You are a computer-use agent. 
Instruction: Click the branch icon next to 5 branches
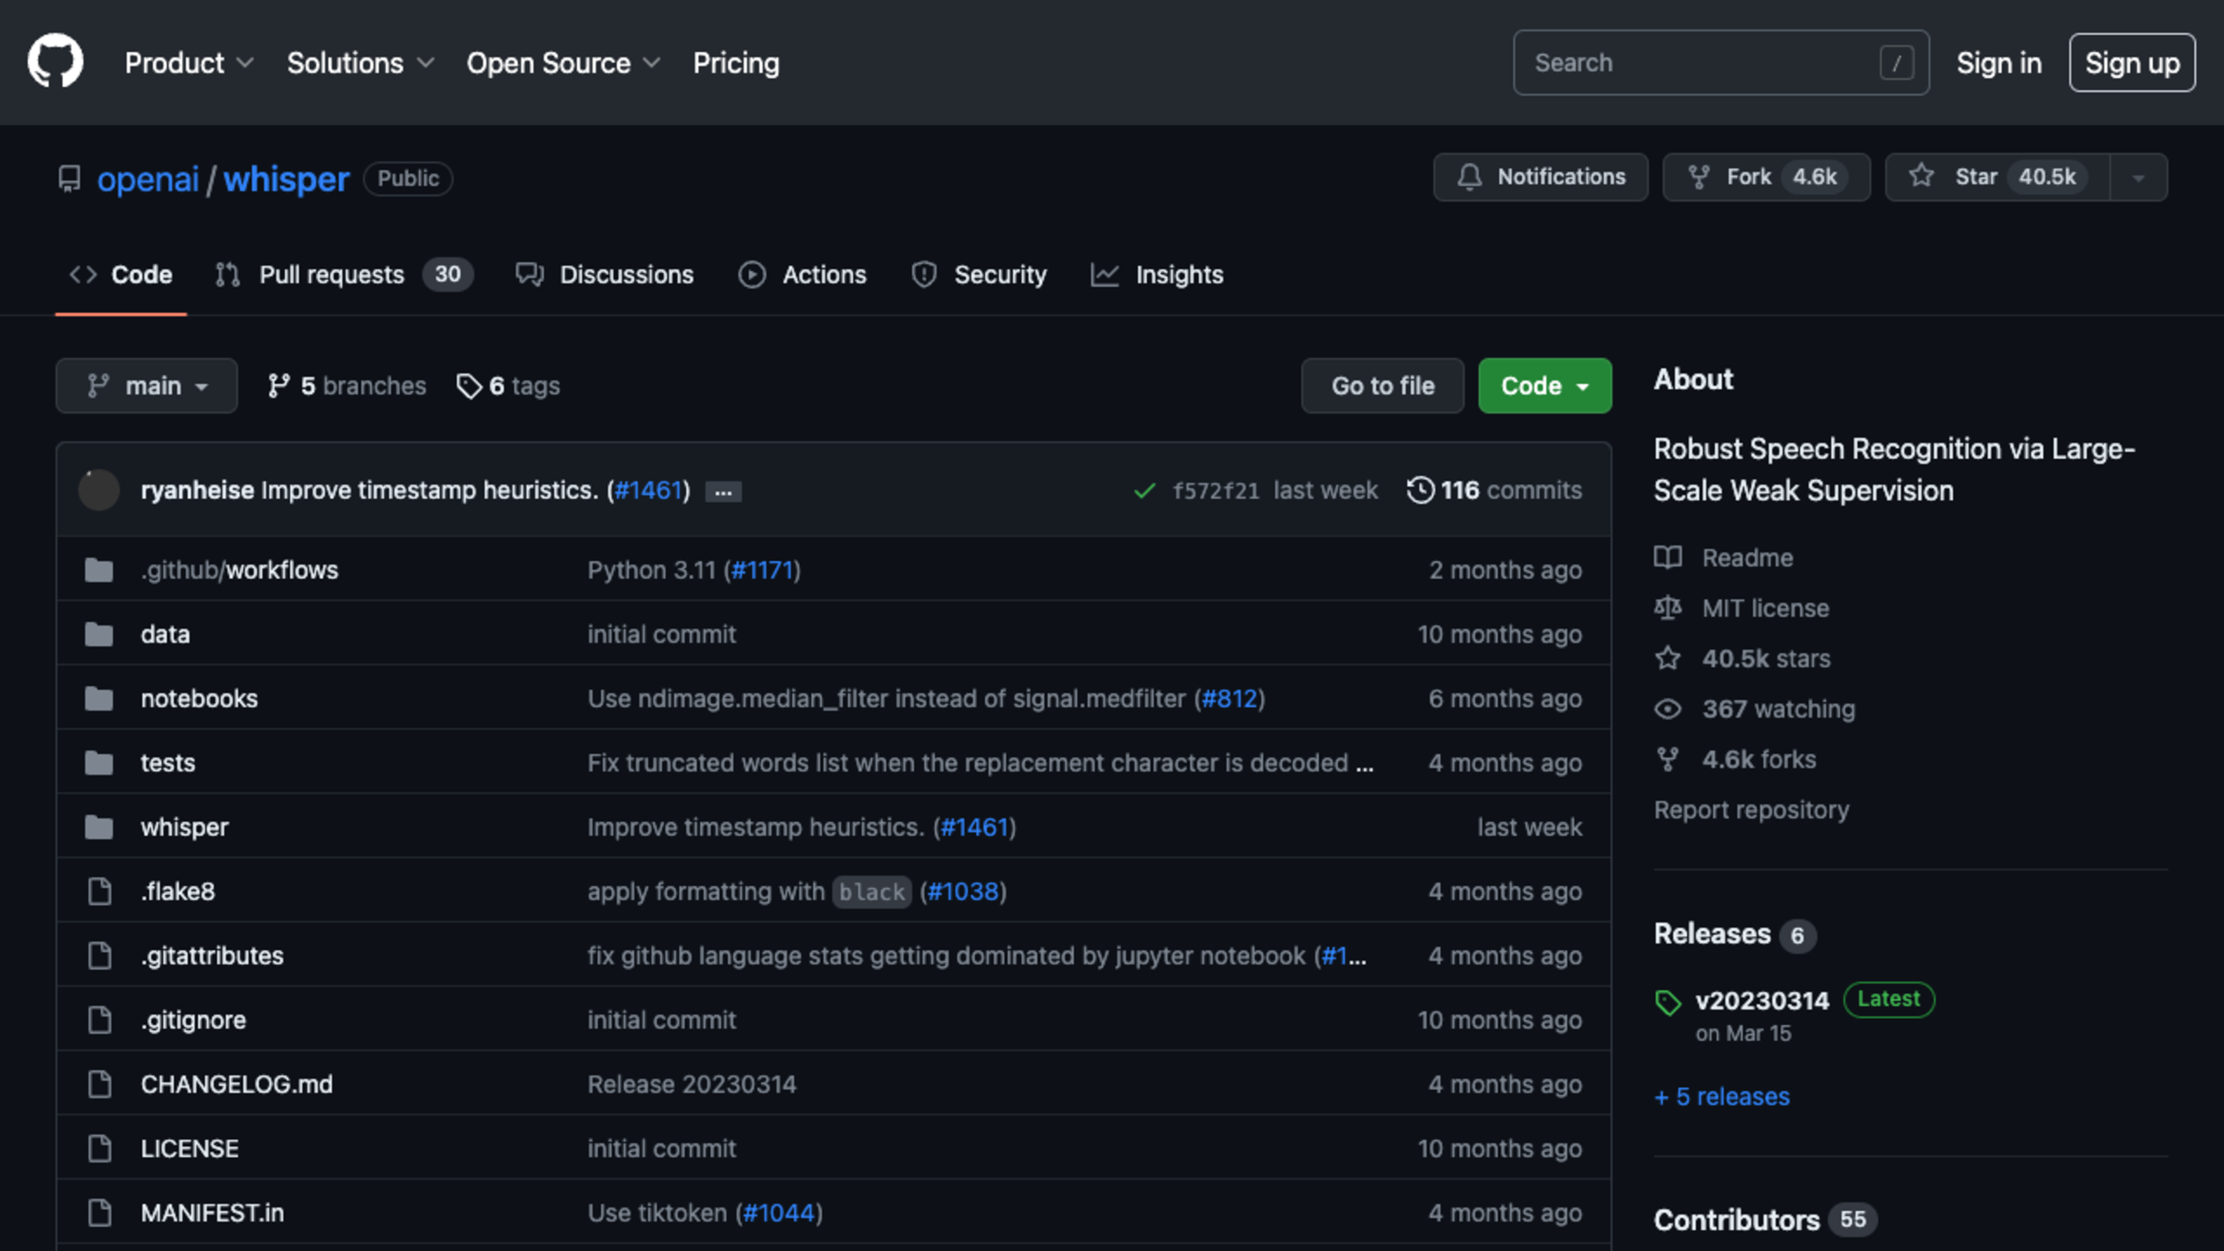pyautogui.click(x=278, y=386)
